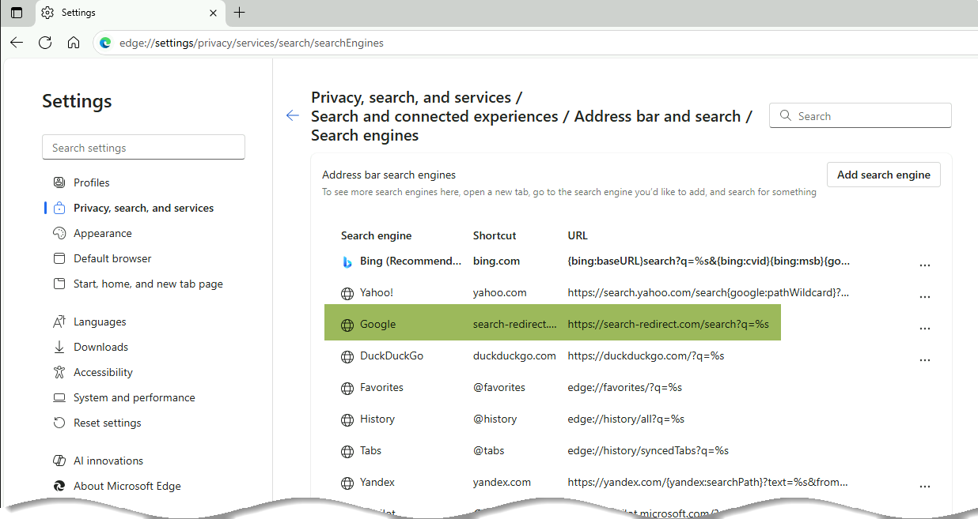The height and width of the screenshot is (519, 978).
Task: Click the edge://history/all?q=%s URL
Action: click(626, 419)
